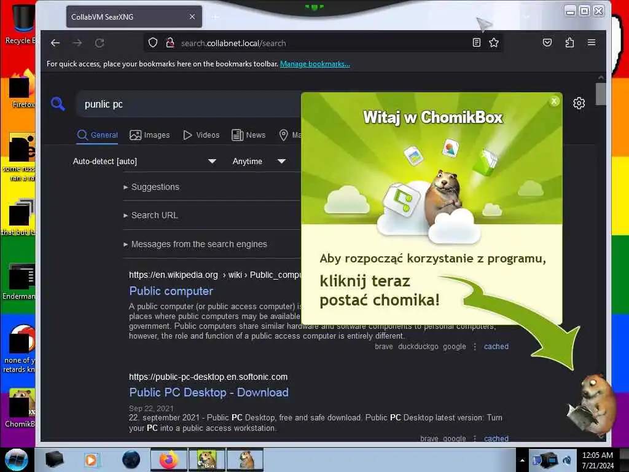The height and width of the screenshot is (472, 629).
Task: Toggle reader view icon in address bar
Action: (477, 42)
